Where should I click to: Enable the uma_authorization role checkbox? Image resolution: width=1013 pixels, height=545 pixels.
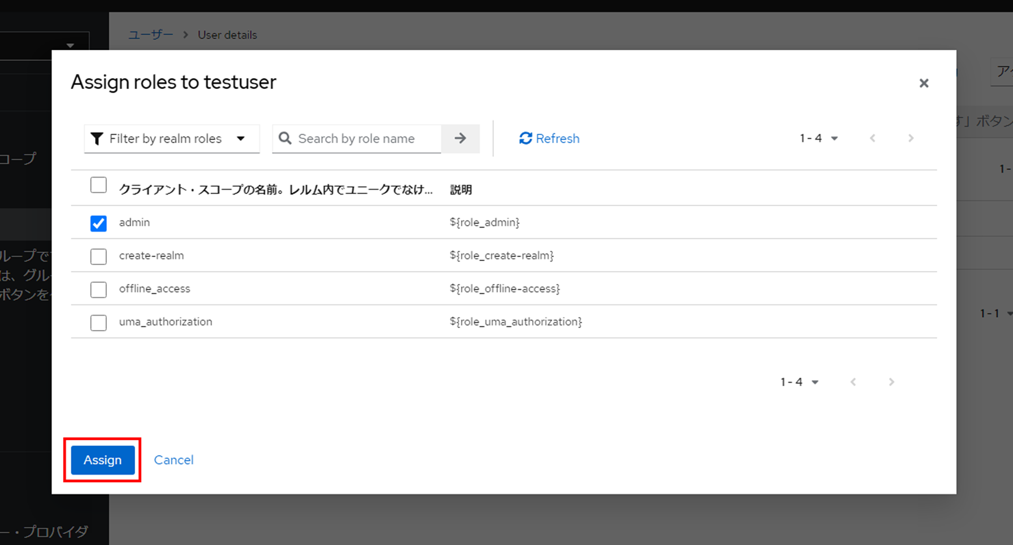(x=99, y=322)
